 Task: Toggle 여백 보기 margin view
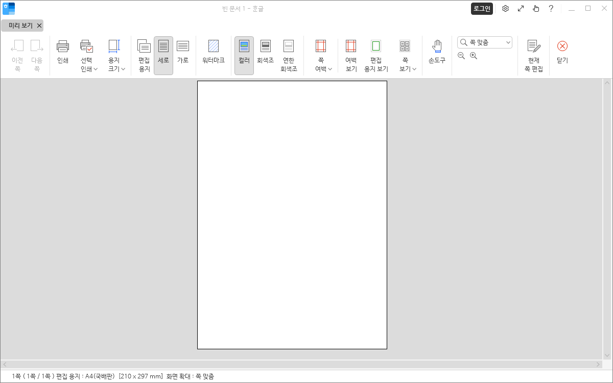click(x=351, y=56)
